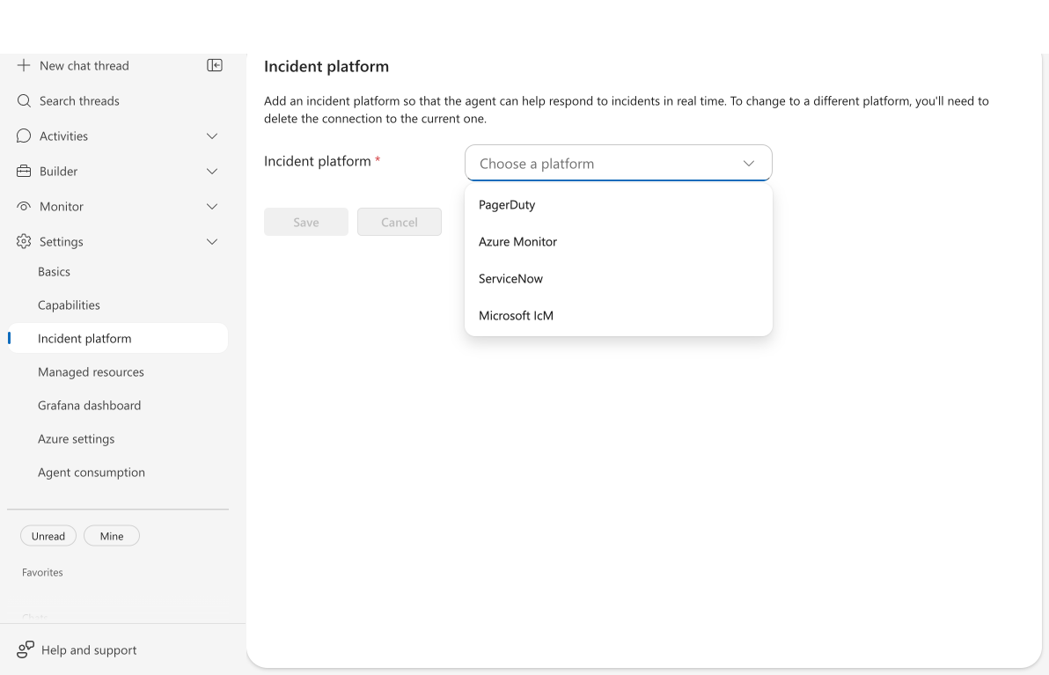Click the Cancel button
Image resolution: width=1049 pixels, height=675 pixels.
[x=400, y=222]
